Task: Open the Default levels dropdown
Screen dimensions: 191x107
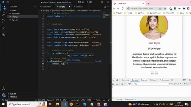Action: 175,84
